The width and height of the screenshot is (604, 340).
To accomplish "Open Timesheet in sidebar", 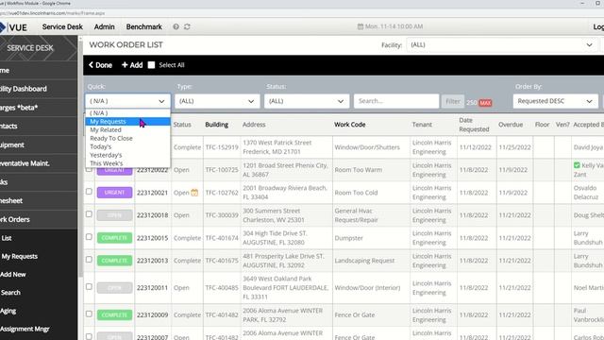I will click(39, 201).
